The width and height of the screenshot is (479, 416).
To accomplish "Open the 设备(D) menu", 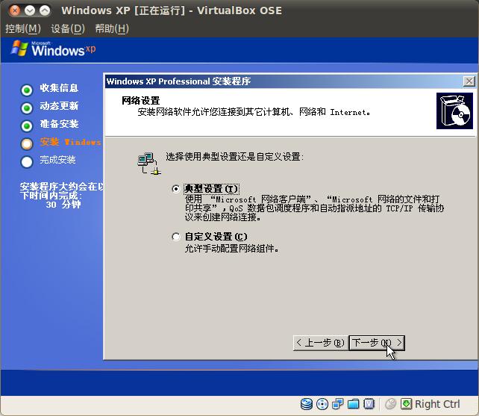I will point(68,28).
